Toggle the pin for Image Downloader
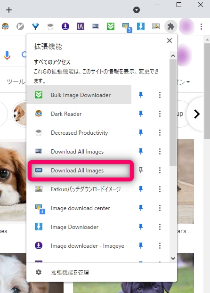 [x=141, y=227]
